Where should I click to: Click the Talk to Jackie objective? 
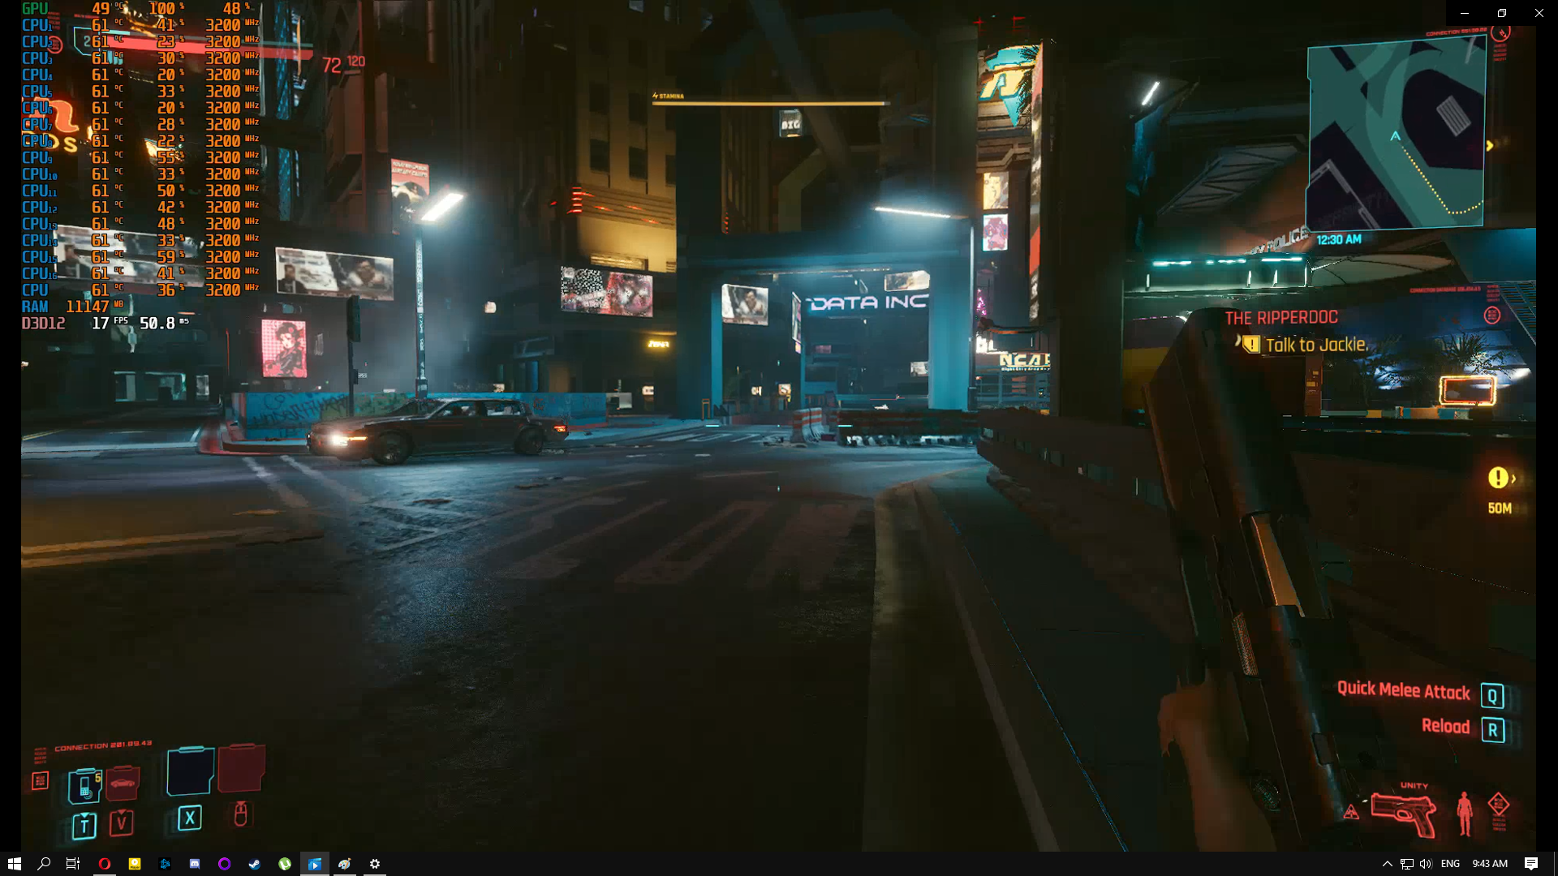coord(1316,345)
